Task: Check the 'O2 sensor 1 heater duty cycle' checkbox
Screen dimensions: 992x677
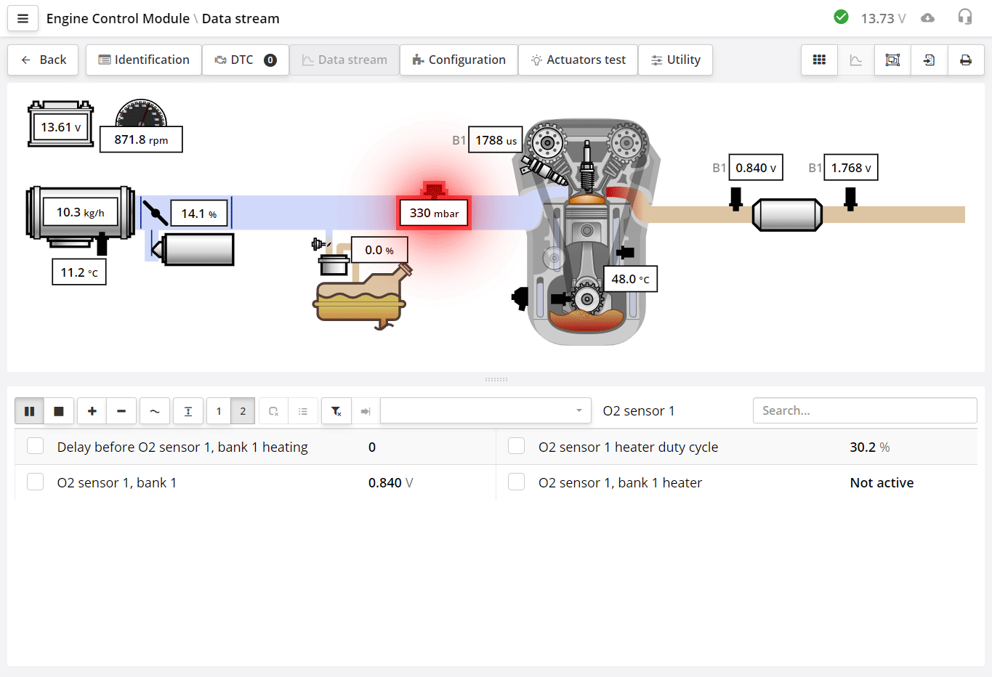Action: coord(516,445)
